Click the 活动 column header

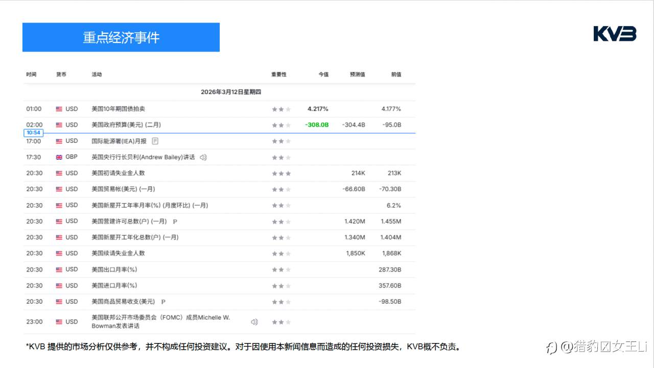[x=97, y=74]
